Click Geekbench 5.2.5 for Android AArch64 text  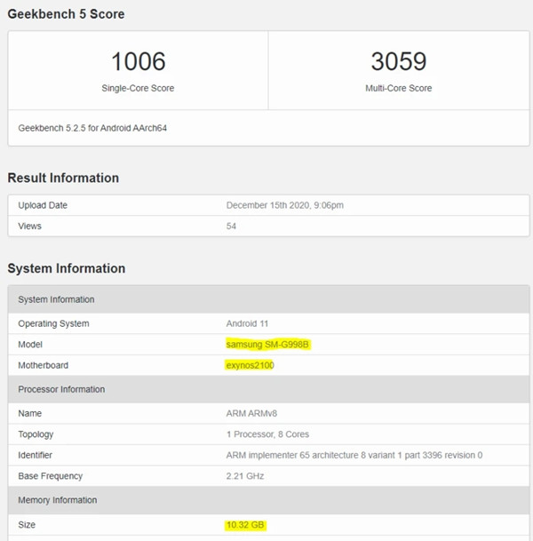tap(92, 128)
